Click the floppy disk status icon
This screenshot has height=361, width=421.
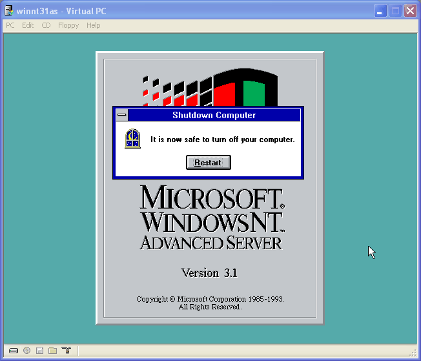pos(40,350)
